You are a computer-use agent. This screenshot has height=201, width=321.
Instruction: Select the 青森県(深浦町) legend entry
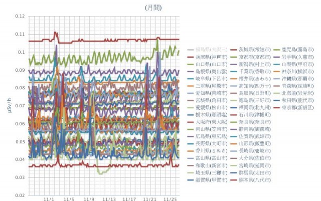coord(293,86)
